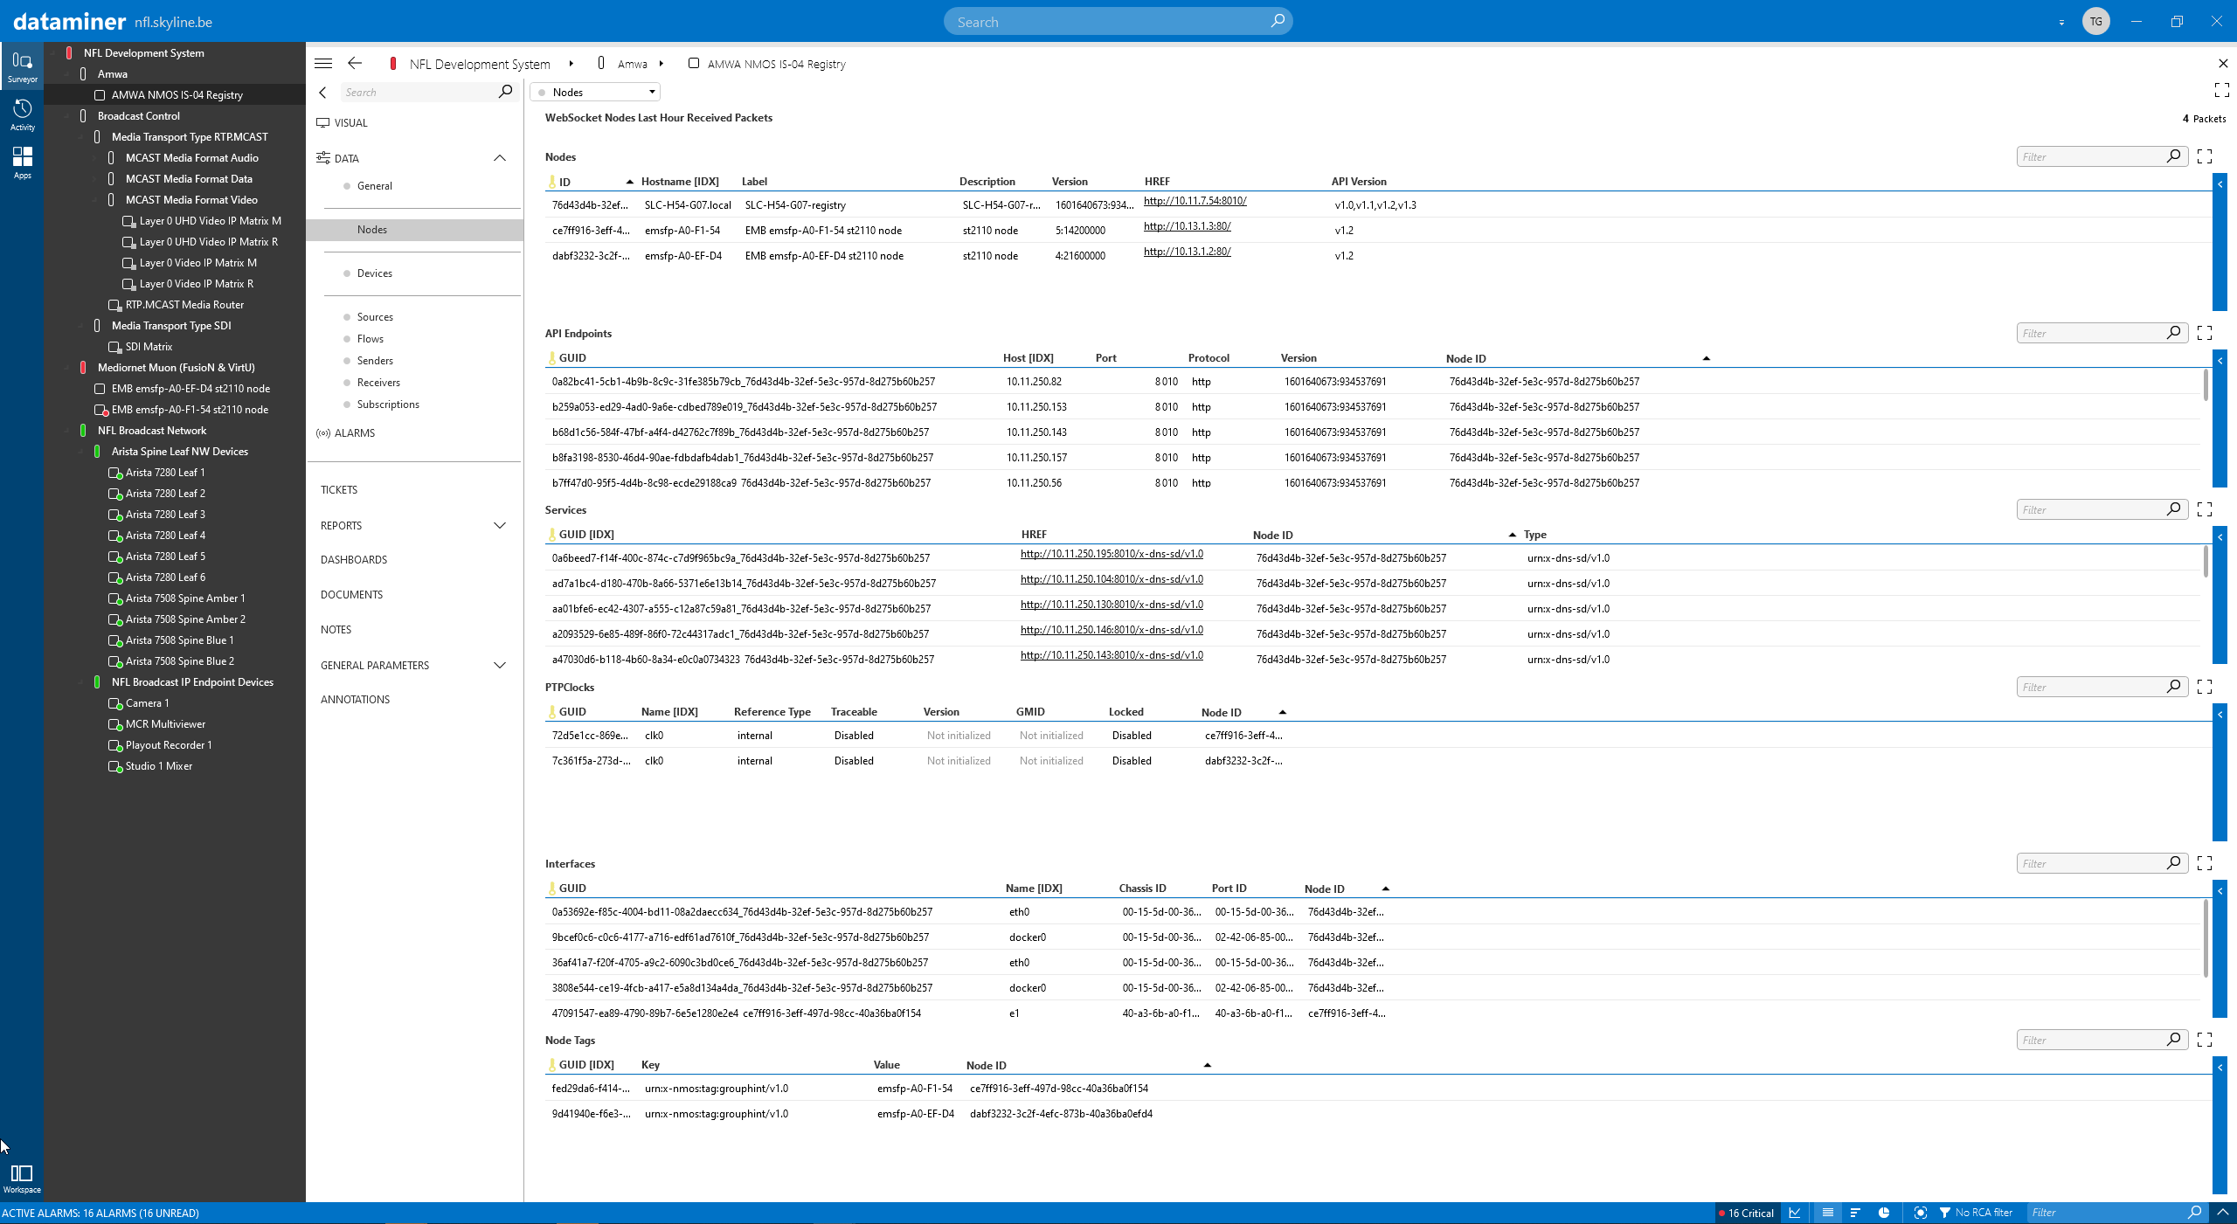This screenshot has height=1224, width=2237.
Task: Expand the Services table to full view
Action: [x=2205, y=509]
